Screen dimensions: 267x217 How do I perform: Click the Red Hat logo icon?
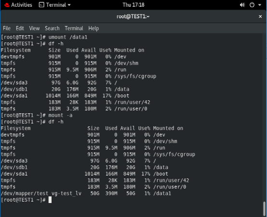click(7, 5)
